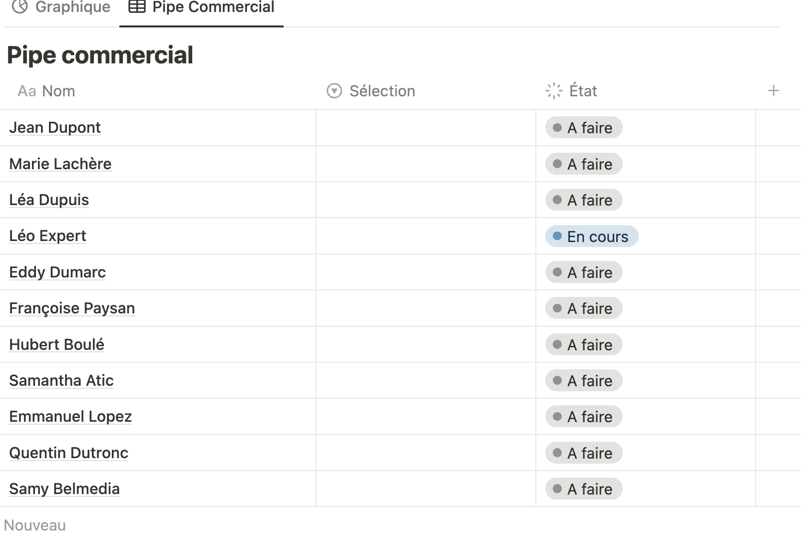Image resolution: width=801 pixels, height=534 pixels.
Task: Click the État status spinner icon
Action: click(x=554, y=91)
